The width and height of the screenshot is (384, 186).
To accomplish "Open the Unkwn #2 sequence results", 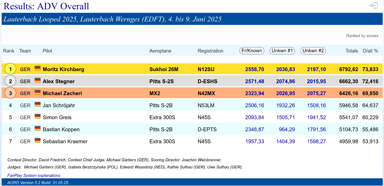I will (x=313, y=51).
